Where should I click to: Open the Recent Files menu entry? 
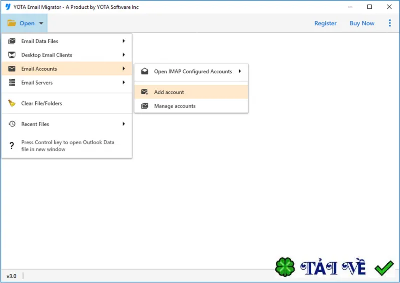(x=67, y=124)
